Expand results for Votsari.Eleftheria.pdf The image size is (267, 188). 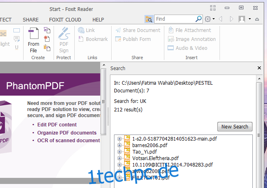(119, 158)
